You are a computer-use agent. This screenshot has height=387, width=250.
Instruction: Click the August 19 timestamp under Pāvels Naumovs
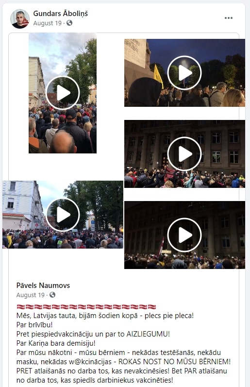pyautogui.click(x=31, y=295)
